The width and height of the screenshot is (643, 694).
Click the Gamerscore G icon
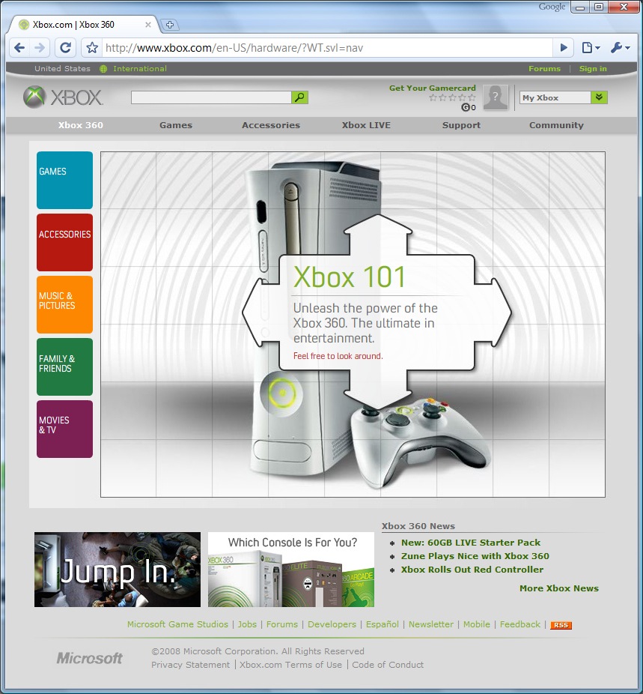(466, 107)
